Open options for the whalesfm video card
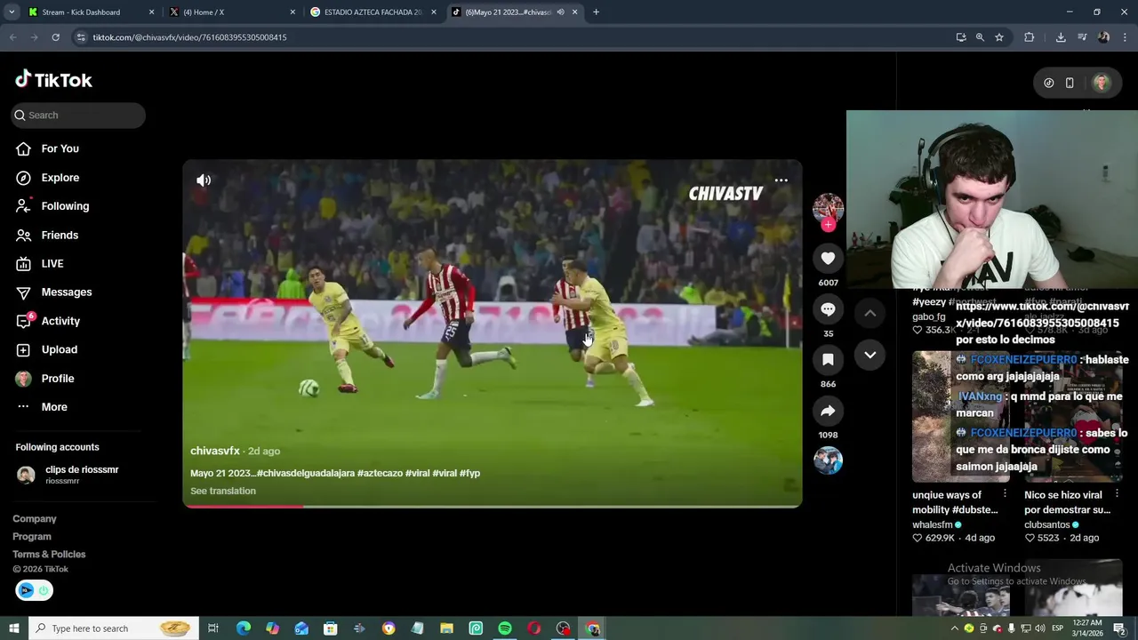Image resolution: width=1138 pixels, height=640 pixels. tap(1005, 493)
